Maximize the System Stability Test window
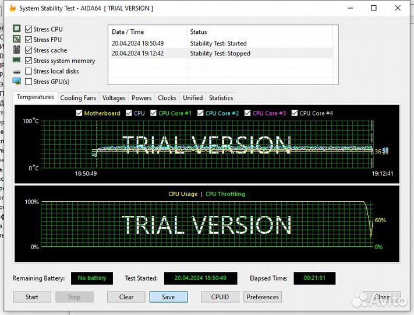Viewport: 414px width, 315px height. (x=374, y=8)
